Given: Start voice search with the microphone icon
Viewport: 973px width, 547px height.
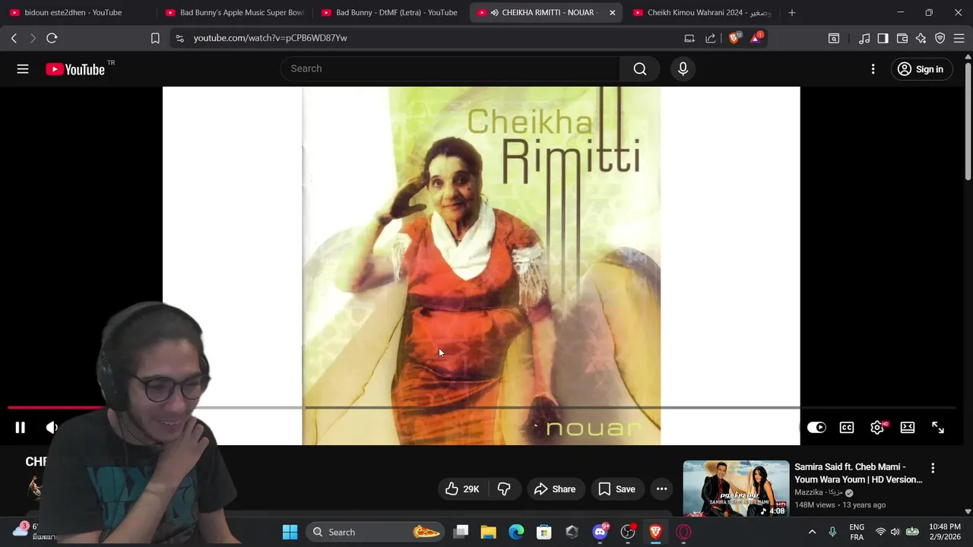Looking at the screenshot, I should (x=683, y=69).
